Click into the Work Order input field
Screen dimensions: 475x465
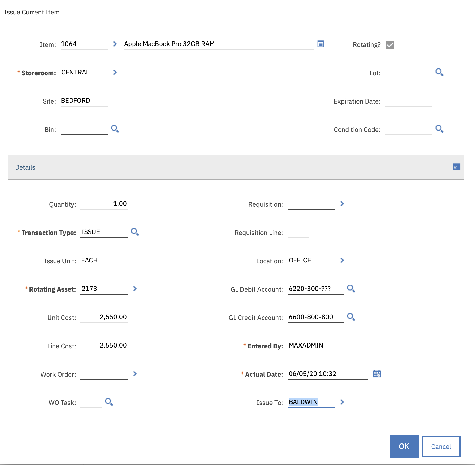pos(104,374)
